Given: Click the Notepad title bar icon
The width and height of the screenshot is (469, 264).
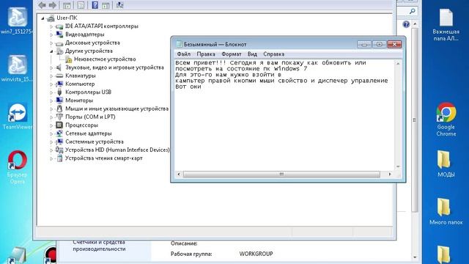Looking at the screenshot, I should click(x=179, y=44).
